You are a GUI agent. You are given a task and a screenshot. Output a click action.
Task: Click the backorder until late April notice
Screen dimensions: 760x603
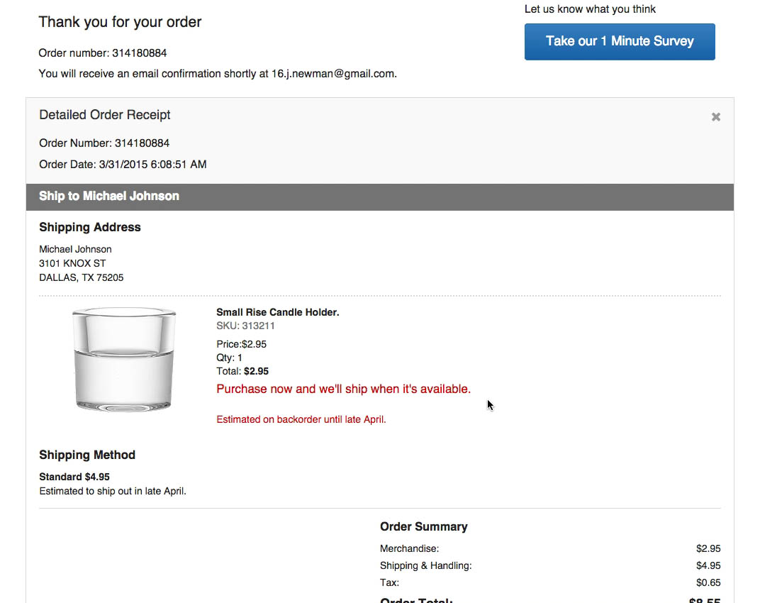point(301,419)
